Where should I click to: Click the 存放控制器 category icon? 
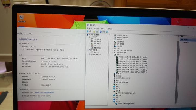pos(115,42)
